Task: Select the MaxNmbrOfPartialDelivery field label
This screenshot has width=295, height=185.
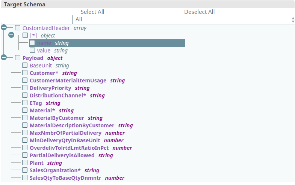Action: [x=66, y=133]
